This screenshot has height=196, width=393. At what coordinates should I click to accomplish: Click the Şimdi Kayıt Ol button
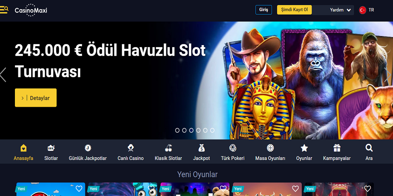[x=294, y=10]
